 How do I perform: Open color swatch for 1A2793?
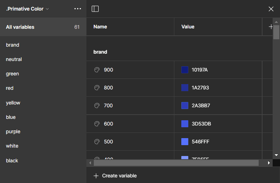(x=185, y=88)
